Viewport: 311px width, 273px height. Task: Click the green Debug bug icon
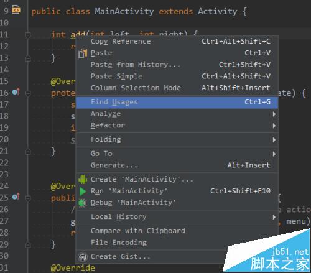pos(83,203)
